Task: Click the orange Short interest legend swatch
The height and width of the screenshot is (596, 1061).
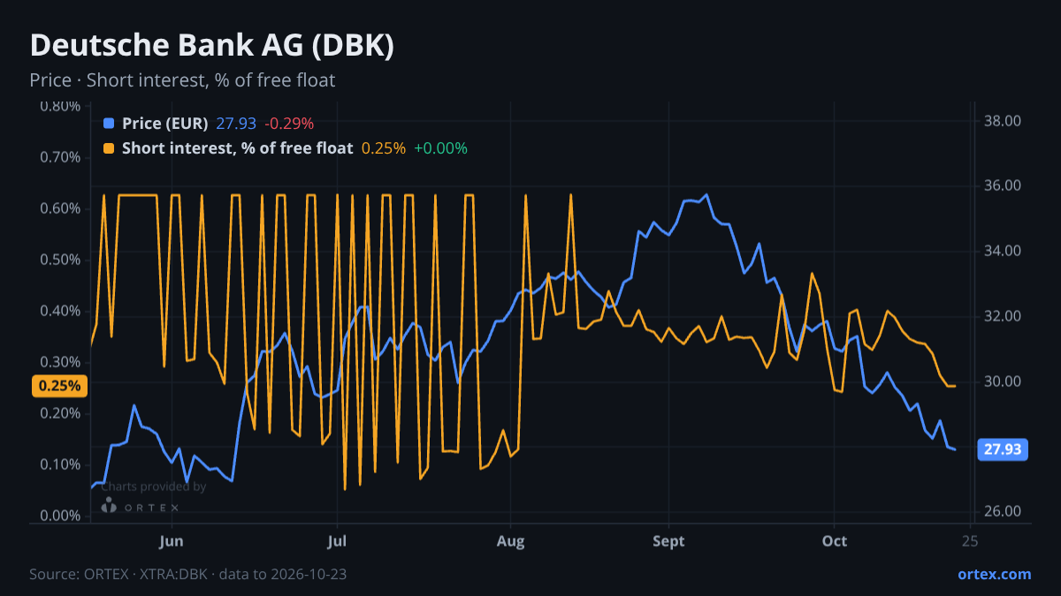Action: click(x=110, y=148)
